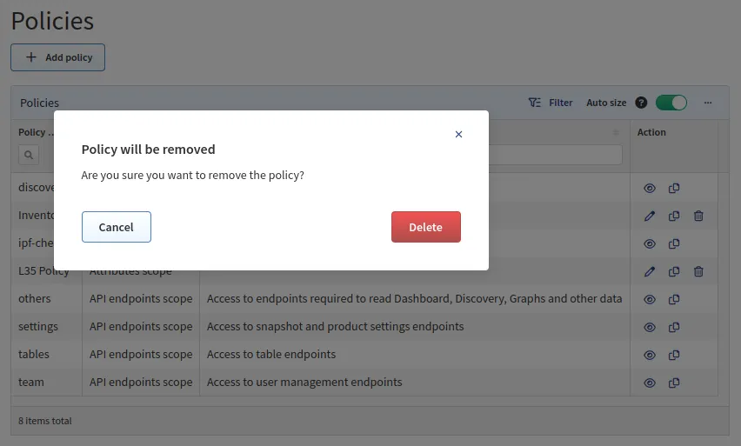Screen dimensions: 741x446
Task: Copy the others policy
Action: pyautogui.click(x=674, y=299)
